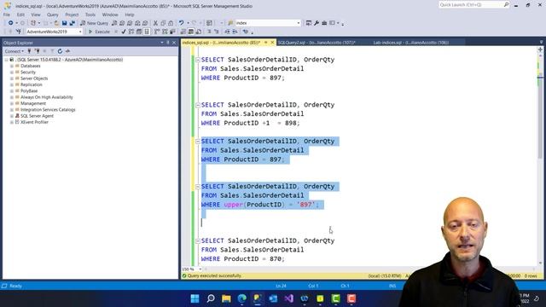Switch to the Lab-indices.sql tab
The width and height of the screenshot is (546, 307).
click(411, 43)
